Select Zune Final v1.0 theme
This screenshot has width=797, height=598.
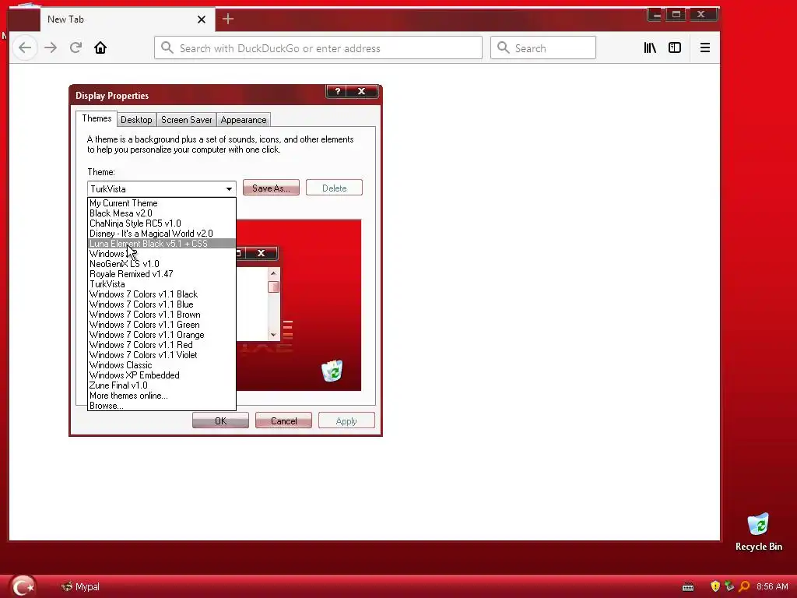(162, 385)
